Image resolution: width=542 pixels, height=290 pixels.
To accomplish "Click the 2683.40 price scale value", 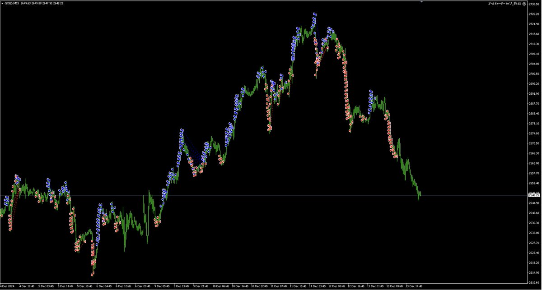I will (533, 113).
